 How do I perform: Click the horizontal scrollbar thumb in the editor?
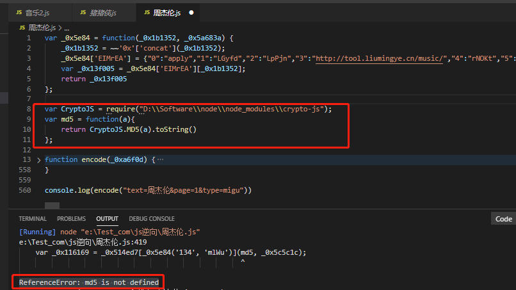pos(52,205)
